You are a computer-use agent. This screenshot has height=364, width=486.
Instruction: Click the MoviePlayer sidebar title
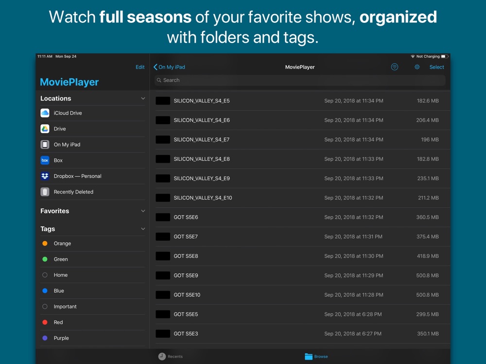69,82
